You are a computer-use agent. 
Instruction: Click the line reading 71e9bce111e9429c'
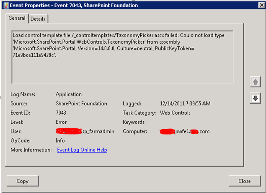coord(34,55)
